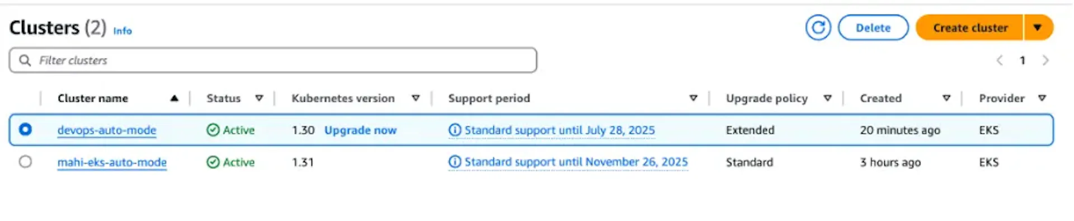Viewport: 1074px width, 221px height.
Task: Click Upgrade now for version 1.30
Action: (x=360, y=130)
